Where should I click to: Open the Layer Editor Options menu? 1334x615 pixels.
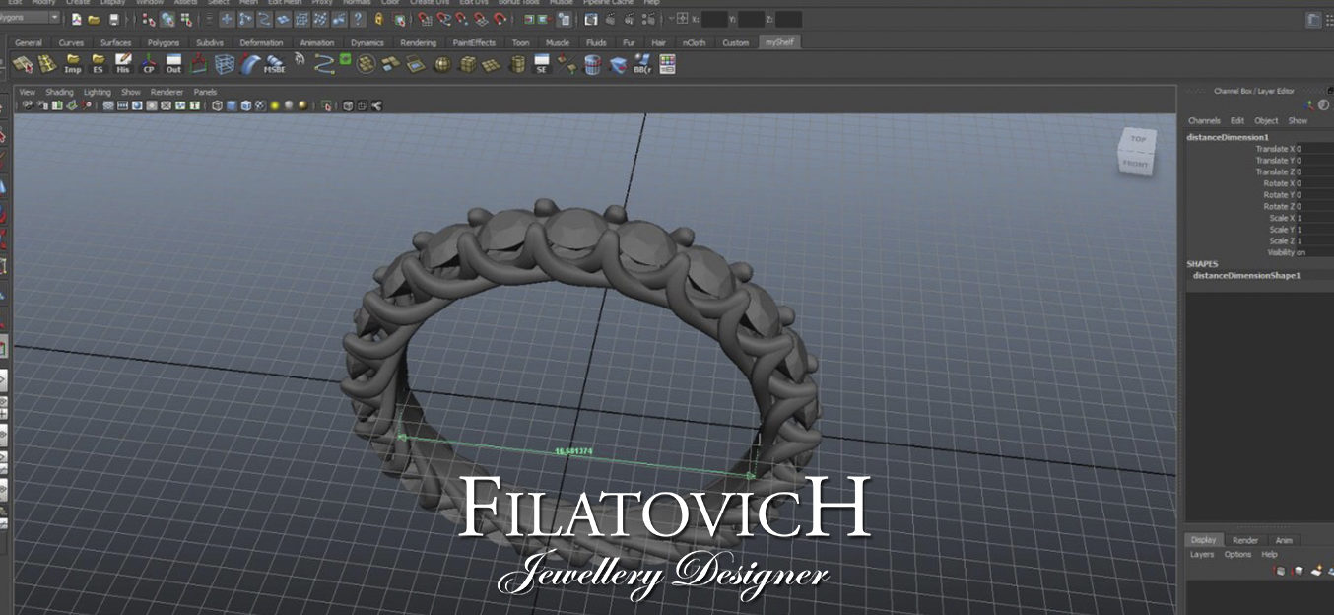pos(1237,555)
